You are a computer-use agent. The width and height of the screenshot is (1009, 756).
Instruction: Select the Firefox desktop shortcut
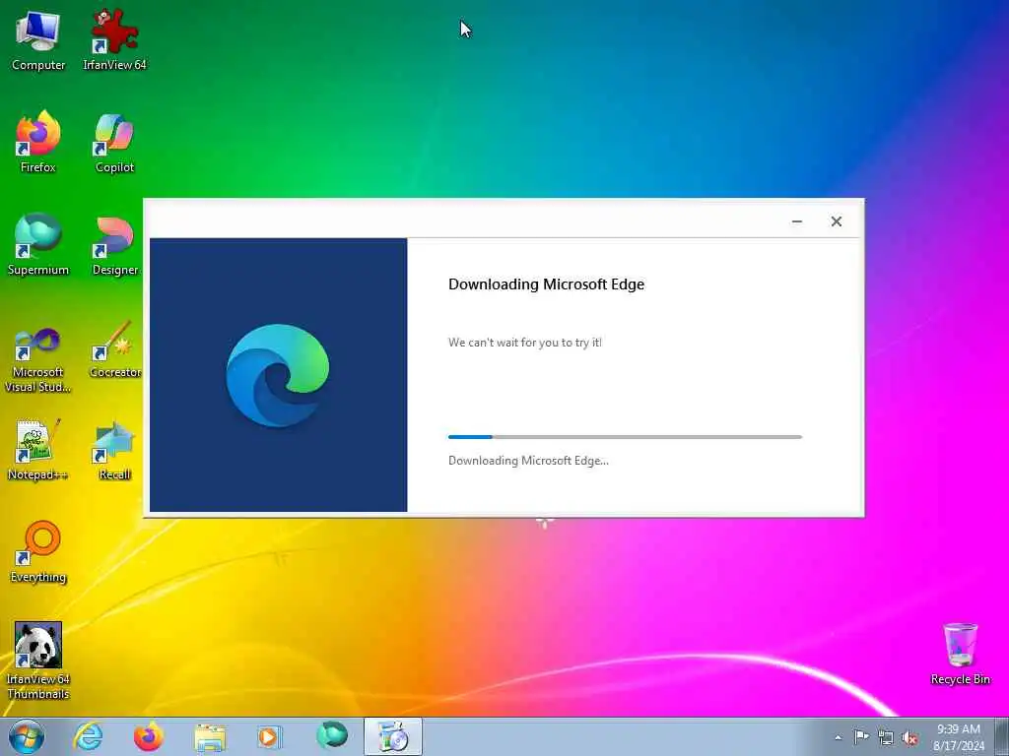coord(38,143)
